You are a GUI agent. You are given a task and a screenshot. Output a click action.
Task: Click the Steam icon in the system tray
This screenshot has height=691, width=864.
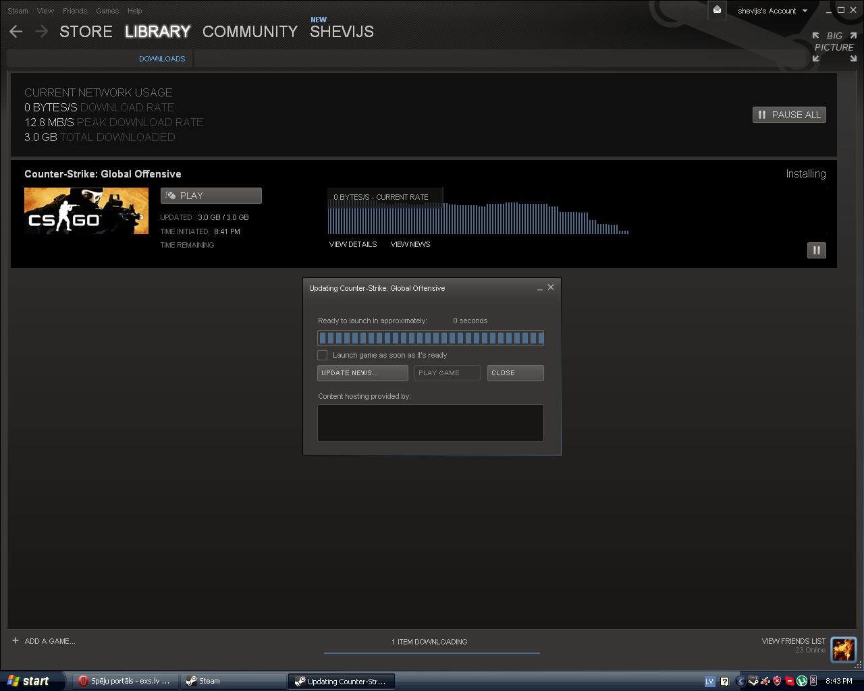pyautogui.click(x=753, y=681)
